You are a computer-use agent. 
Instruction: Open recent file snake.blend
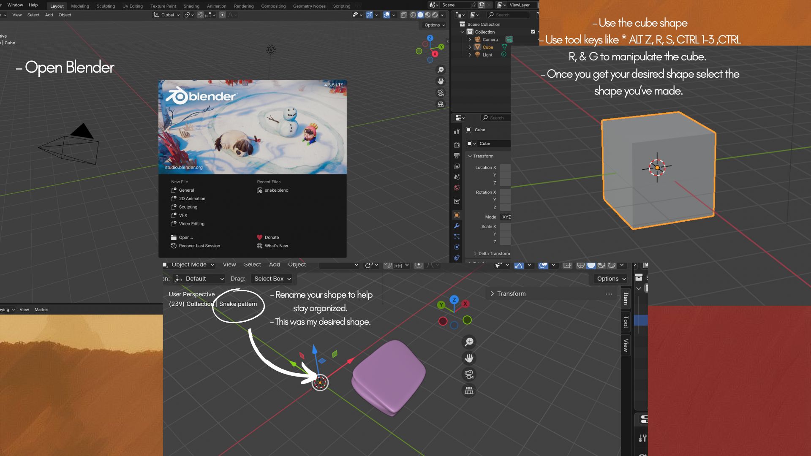click(276, 190)
